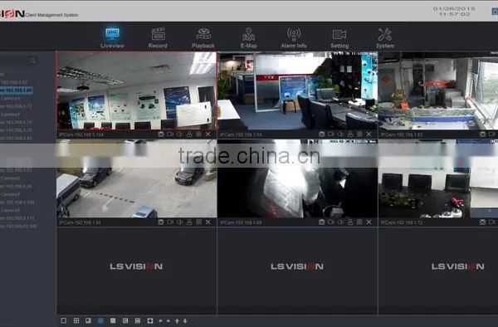Click the up arrow in bottom bar

click(177, 320)
